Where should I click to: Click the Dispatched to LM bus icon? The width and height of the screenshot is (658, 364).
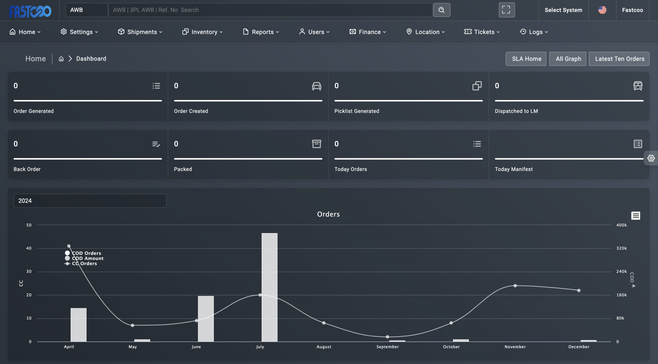638,86
